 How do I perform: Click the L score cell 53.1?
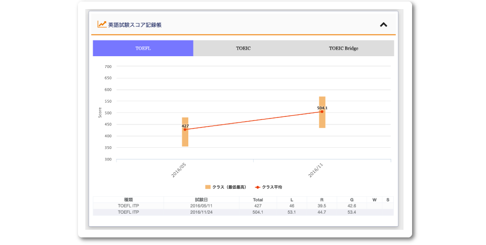click(292, 212)
